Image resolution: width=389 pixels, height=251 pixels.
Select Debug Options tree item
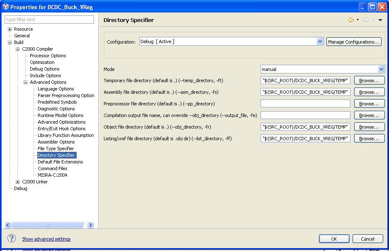point(45,69)
